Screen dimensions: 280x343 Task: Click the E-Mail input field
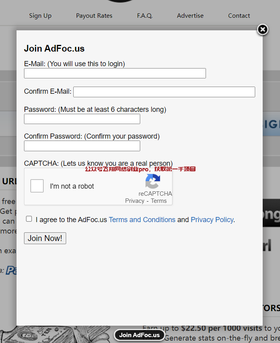click(x=115, y=73)
